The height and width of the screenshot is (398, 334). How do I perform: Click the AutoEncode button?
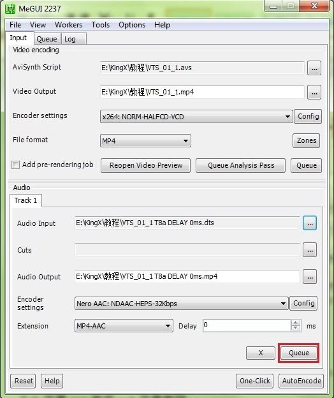301,381
